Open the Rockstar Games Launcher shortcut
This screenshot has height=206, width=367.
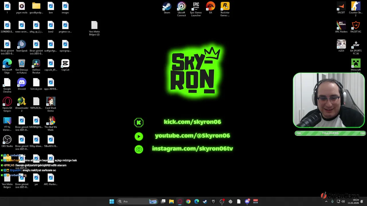click(225, 9)
